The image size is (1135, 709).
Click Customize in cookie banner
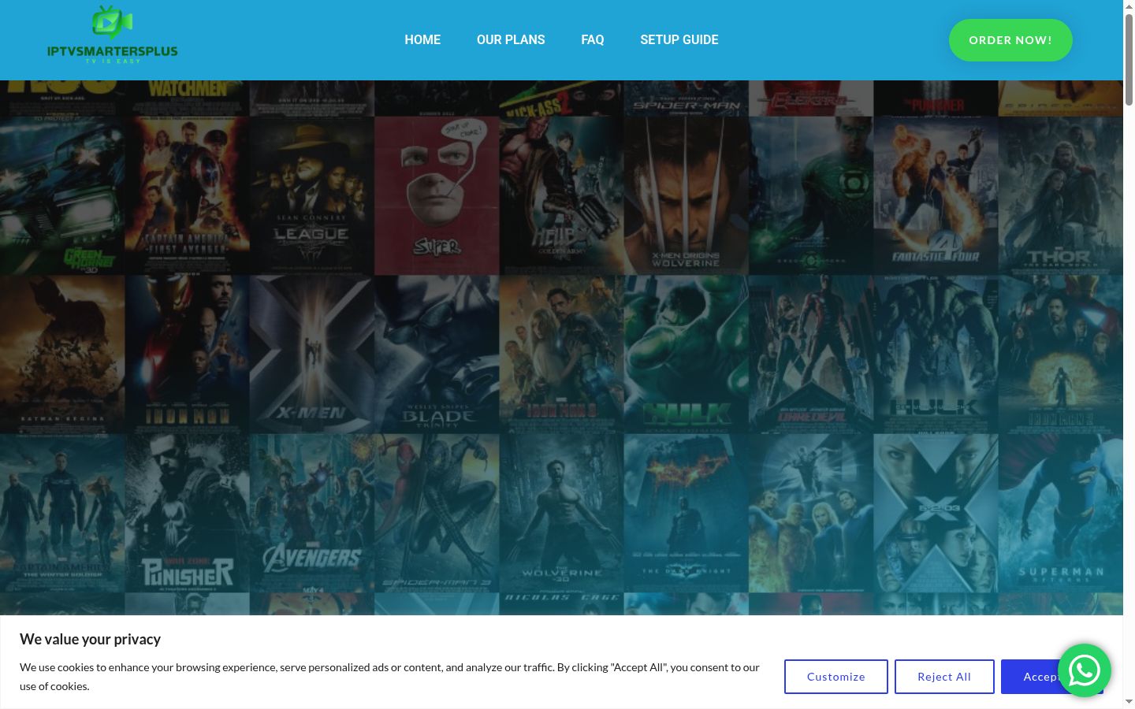pyautogui.click(x=836, y=677)
